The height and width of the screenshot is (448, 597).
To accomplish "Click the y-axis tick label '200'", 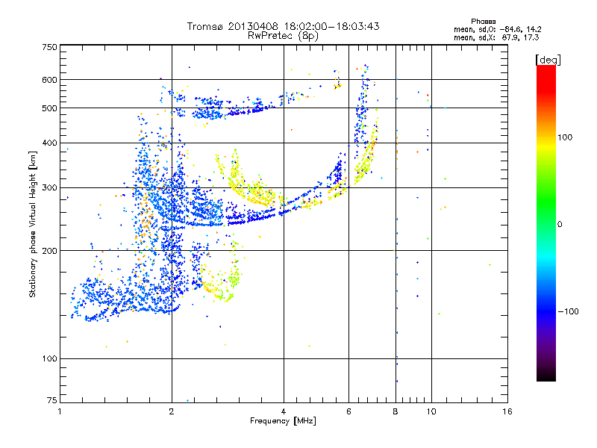I will click(49, 250).
